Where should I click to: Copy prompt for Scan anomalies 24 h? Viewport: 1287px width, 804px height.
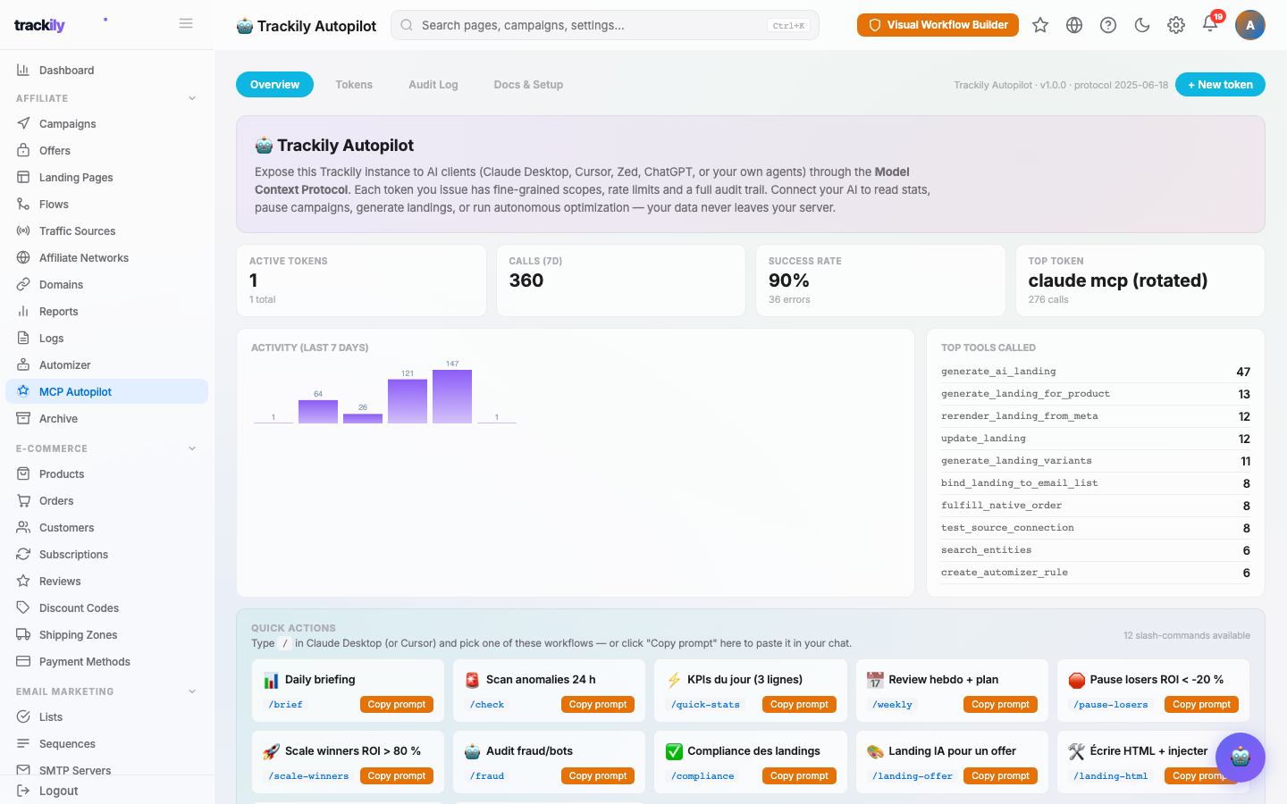[598, 704]
